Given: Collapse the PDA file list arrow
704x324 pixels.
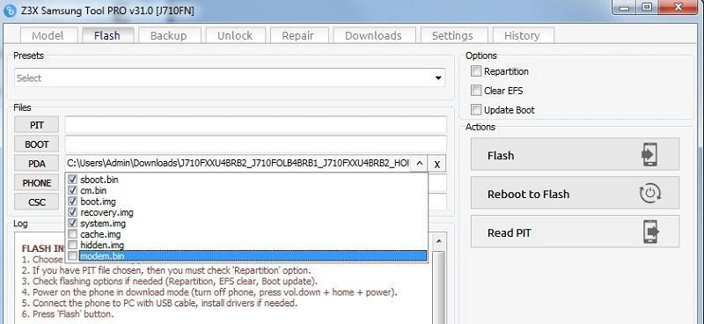Looking at the screenshot, I should tap(419, 164).
